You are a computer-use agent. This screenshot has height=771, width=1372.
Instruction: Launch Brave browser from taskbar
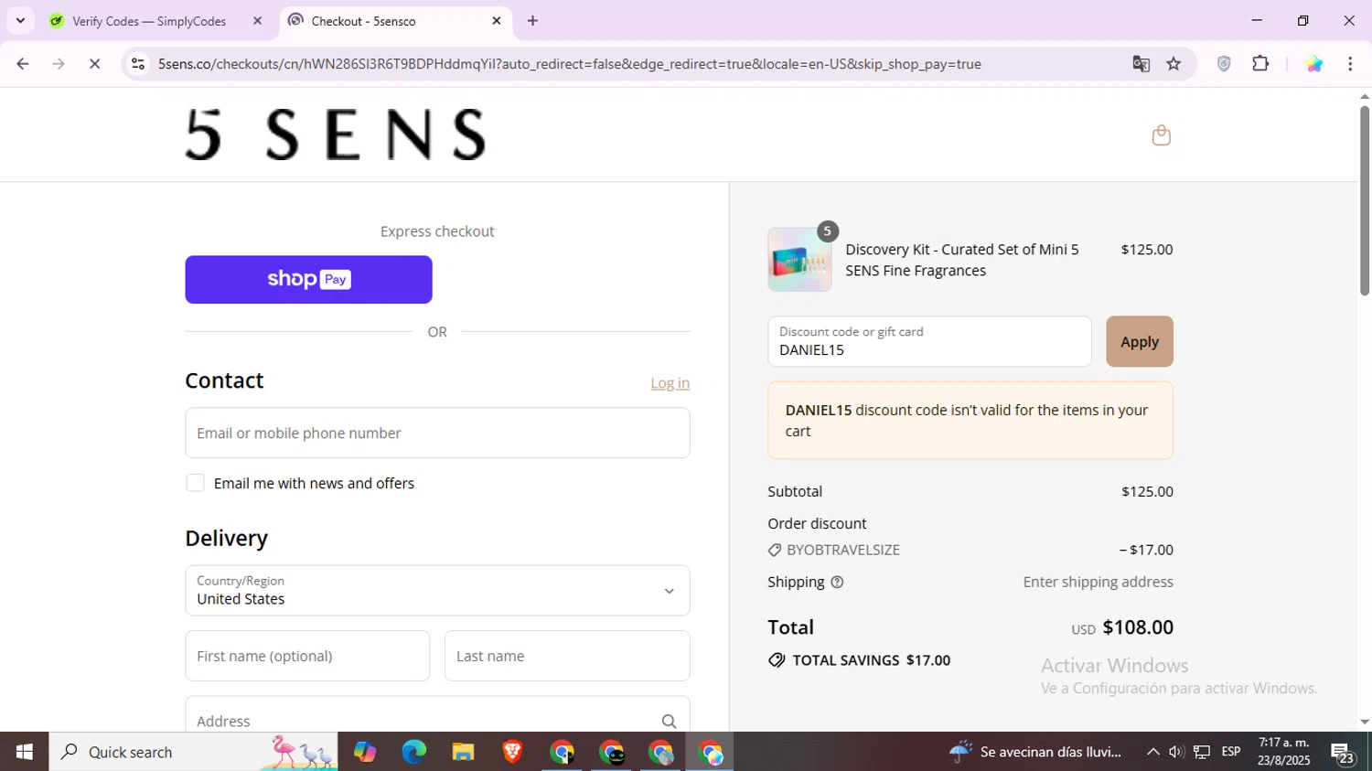512,752
